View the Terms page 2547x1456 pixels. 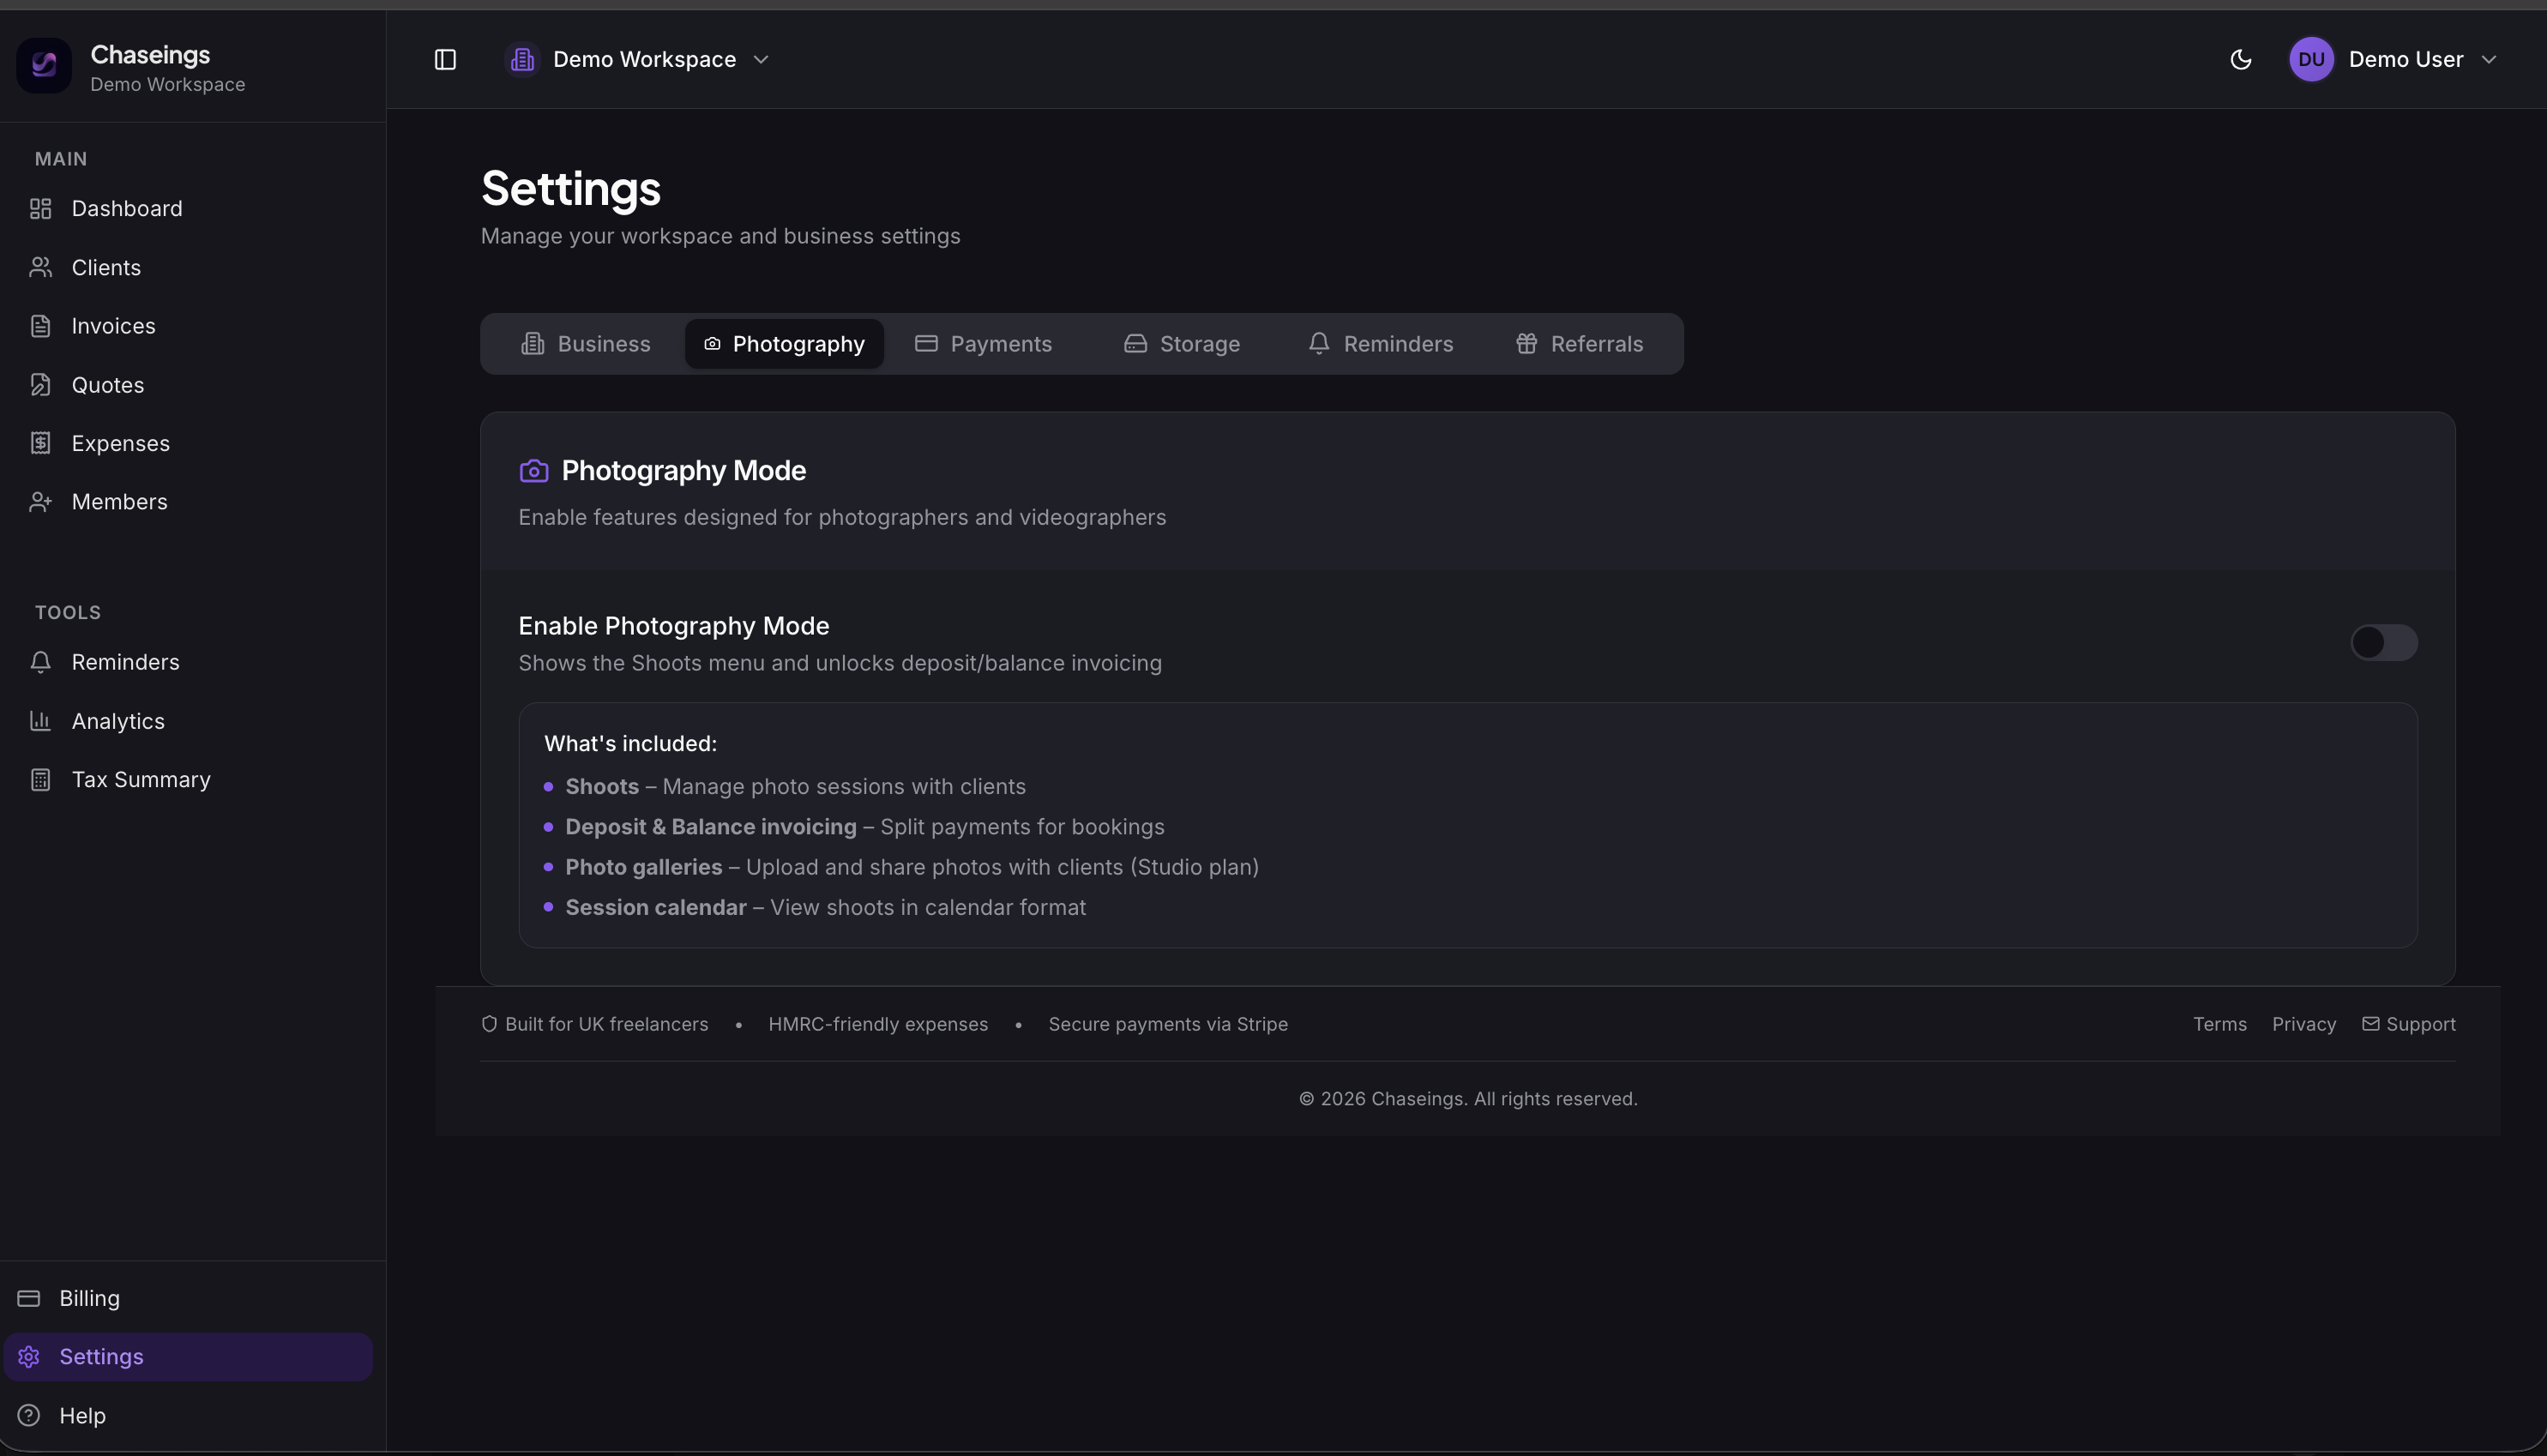tap(2219, 1023)
